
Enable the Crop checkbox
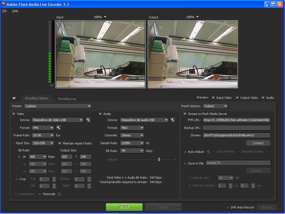[16, 179]
